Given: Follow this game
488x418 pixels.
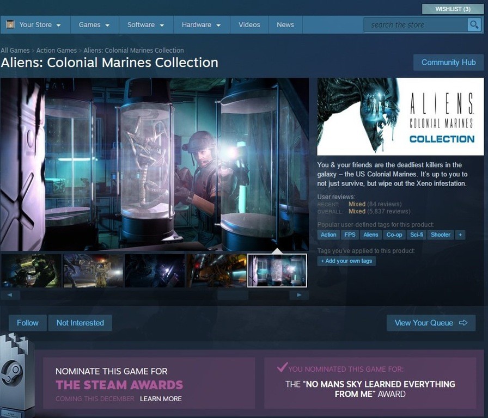Looking at the screenshot, I should (28, 323).
